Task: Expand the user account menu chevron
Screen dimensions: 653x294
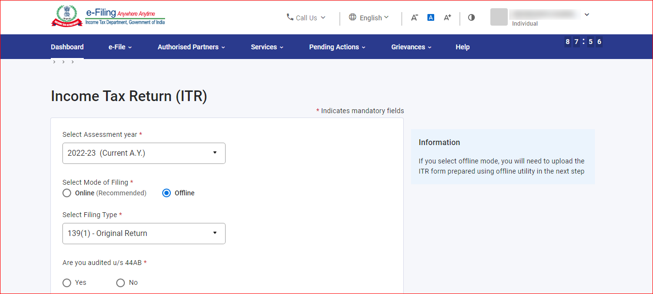Action: [587, 15]
